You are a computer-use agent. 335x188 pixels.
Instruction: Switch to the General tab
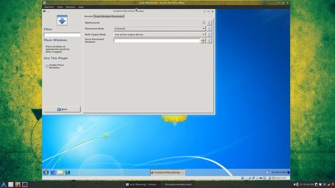(88, 16)
